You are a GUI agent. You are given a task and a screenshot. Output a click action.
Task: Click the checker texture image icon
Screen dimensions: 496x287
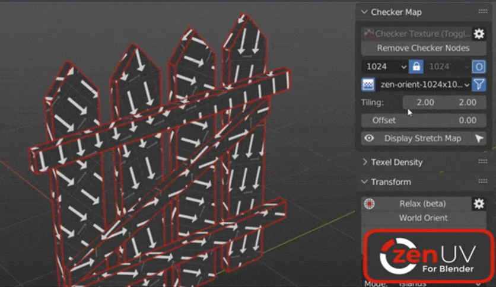368,85
